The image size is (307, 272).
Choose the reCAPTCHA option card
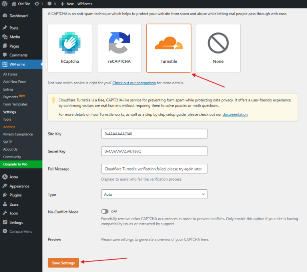pyautogui.click(x=119, y=48)
